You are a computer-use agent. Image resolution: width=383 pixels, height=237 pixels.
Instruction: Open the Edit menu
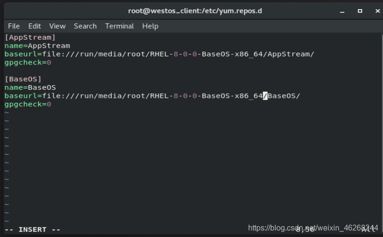(x=34, y=26)
